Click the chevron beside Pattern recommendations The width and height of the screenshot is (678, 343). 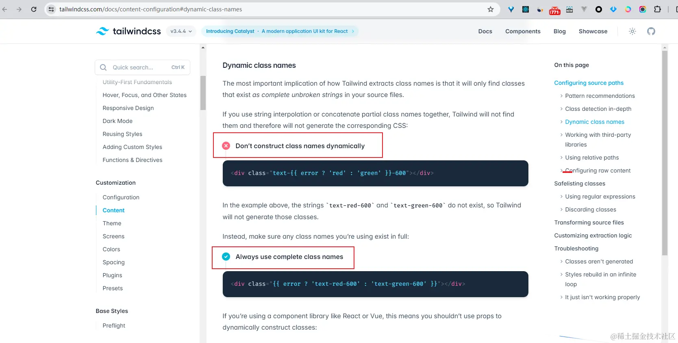(x=561, y=96)
